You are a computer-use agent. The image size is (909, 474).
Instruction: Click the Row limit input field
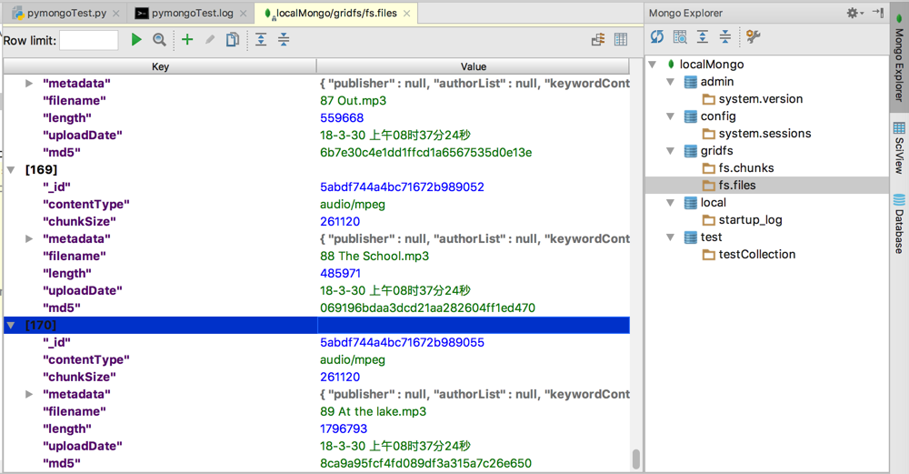click(x=89, y=40)
